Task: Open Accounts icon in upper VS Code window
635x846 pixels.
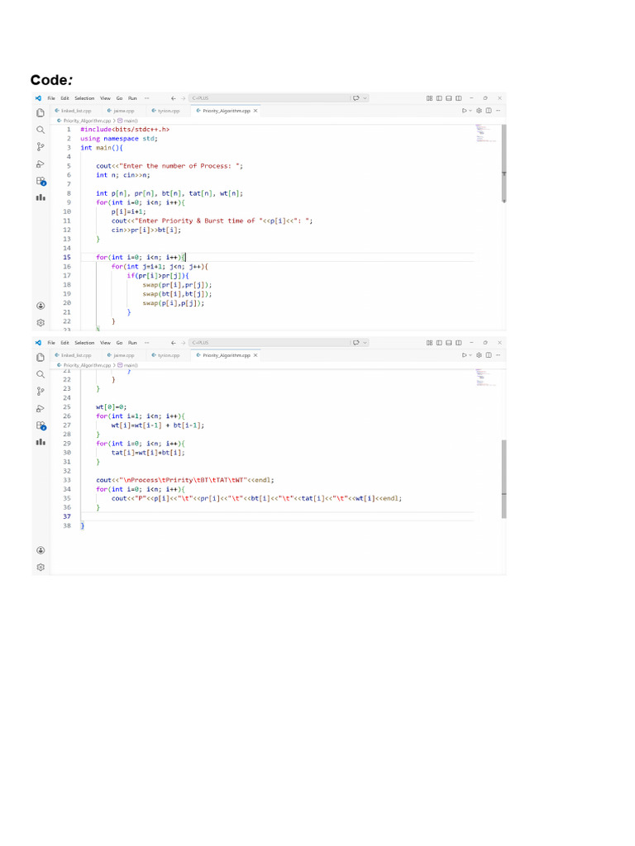Action: click(x=41, y=306)
